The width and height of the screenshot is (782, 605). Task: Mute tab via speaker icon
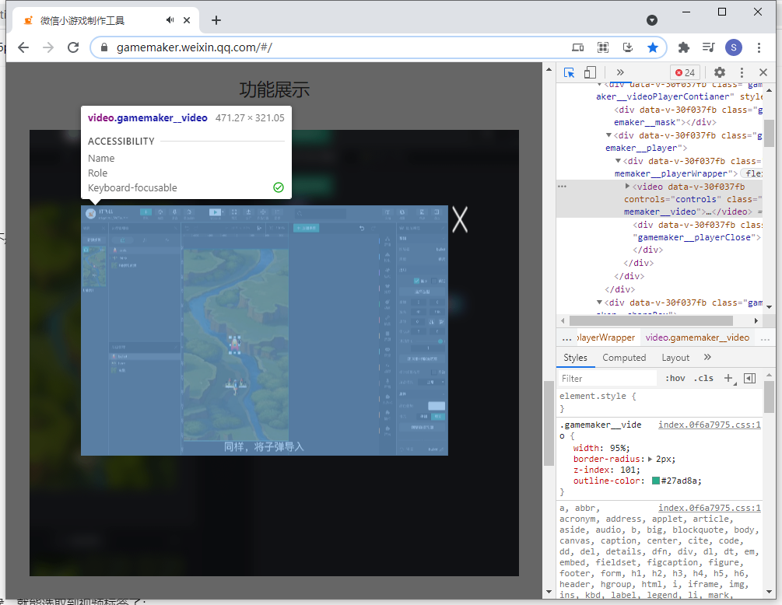(170, 20)
